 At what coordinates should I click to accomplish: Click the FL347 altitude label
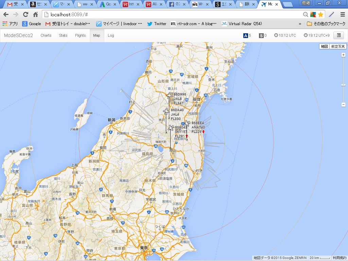click(x=178, y=103)
